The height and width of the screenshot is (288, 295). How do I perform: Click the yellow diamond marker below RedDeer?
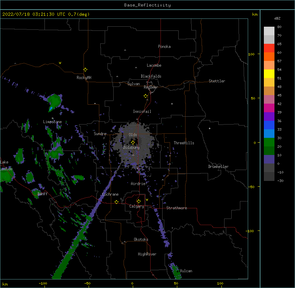pos(145,96)
